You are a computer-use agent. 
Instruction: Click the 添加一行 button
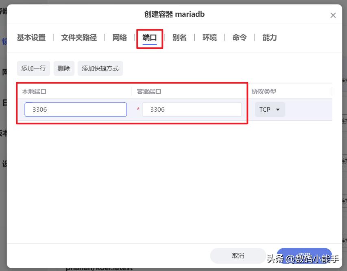(x=34, y=68)
